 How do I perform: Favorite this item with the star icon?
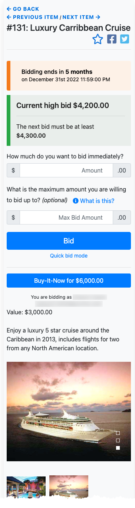[98, 39]
